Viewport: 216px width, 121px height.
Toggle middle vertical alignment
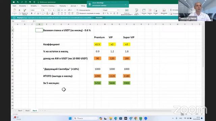62,10
